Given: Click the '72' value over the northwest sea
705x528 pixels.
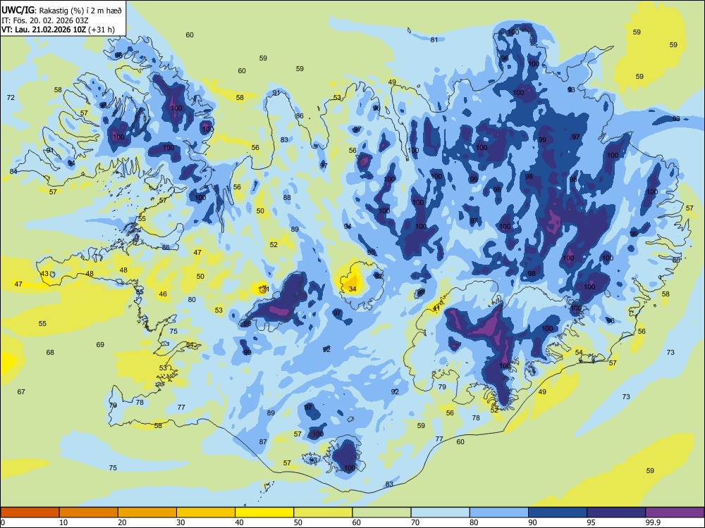Looking at the screenshot, I should (11, 97).
